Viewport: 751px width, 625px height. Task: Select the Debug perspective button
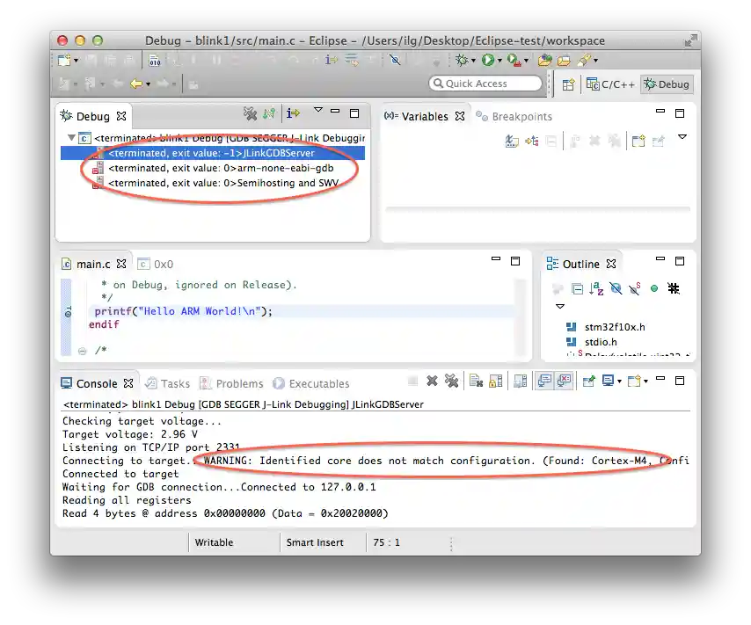[x=667, y=84]
